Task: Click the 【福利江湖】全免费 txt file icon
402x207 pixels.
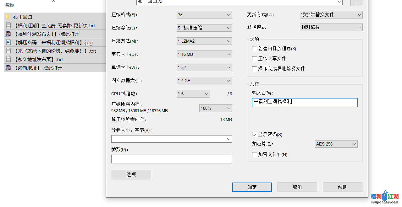Action: tap(8, 25)
